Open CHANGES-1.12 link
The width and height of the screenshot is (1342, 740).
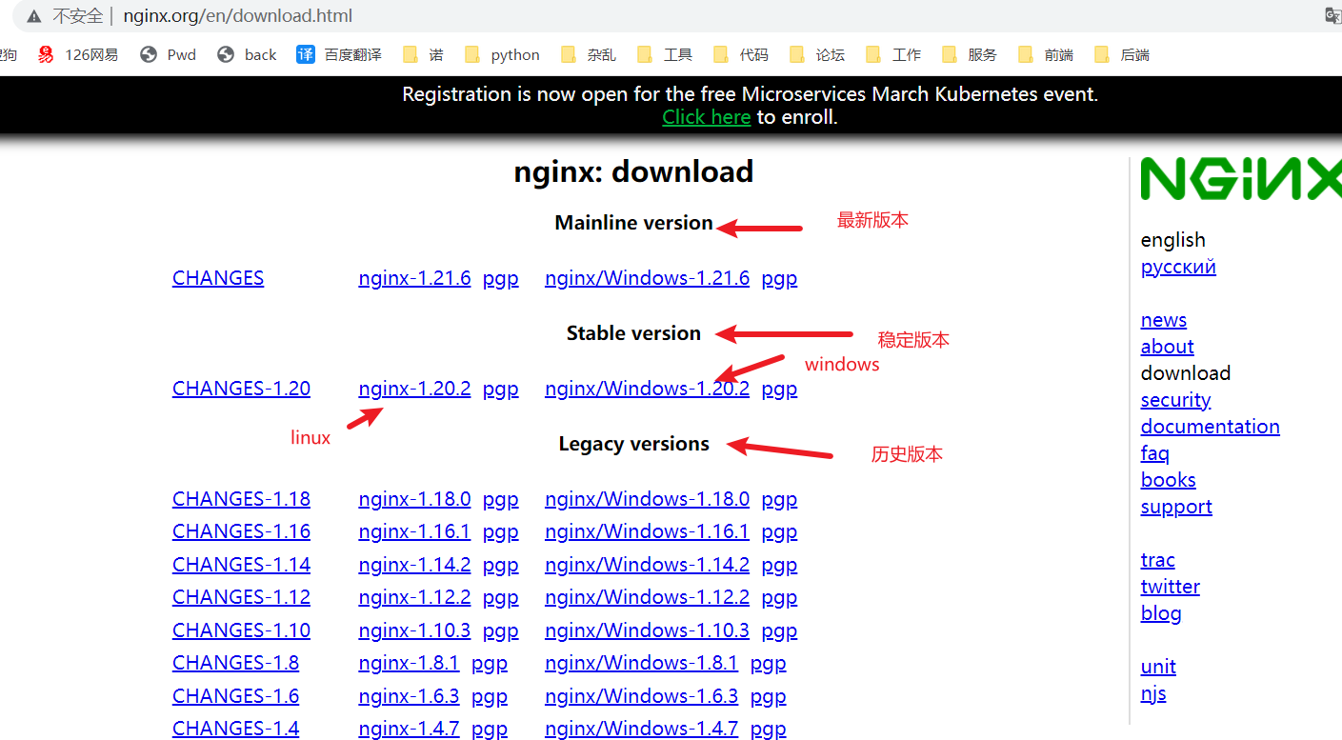click(241, 597)
